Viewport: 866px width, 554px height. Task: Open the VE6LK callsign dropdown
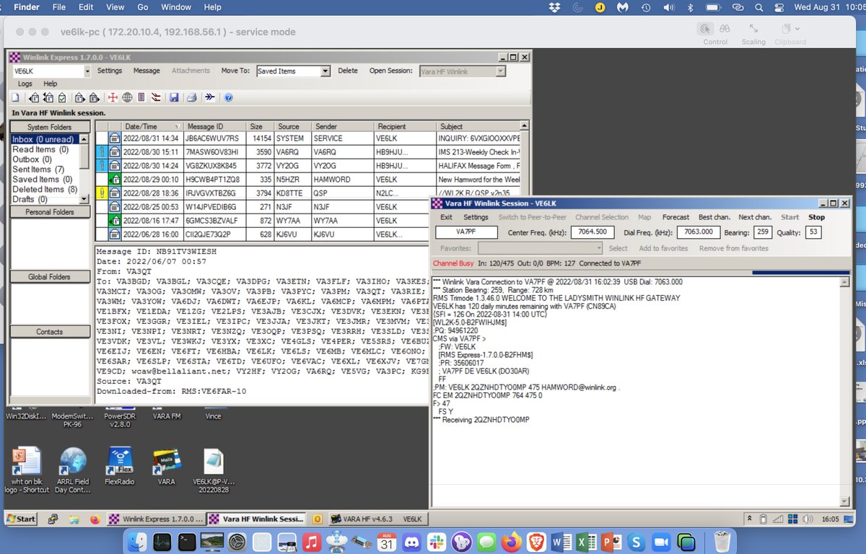pyautogui.click(x=87, y=71)
